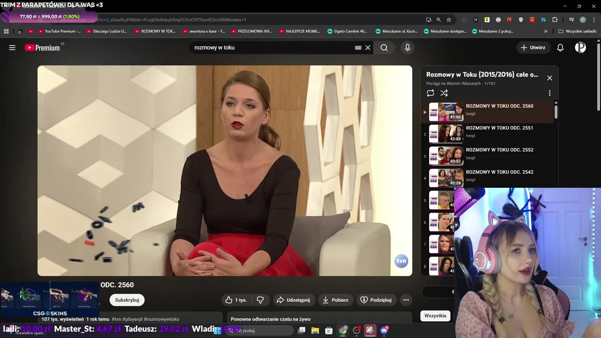Open the zoom magnifier in address bar

[439, 20]
